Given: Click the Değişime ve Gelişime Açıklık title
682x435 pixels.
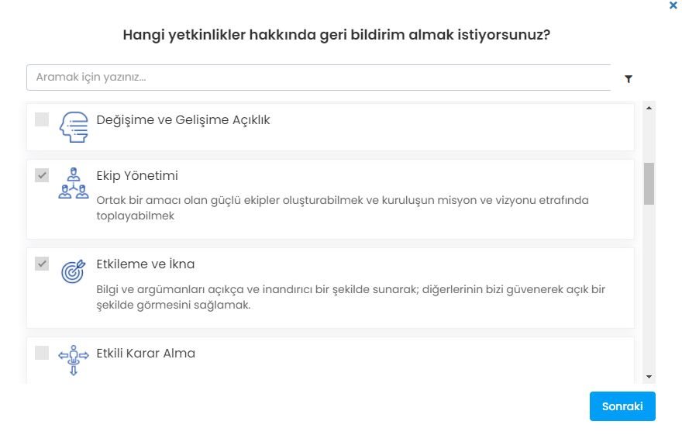Looking at the screenshot, I should (183, 120).
